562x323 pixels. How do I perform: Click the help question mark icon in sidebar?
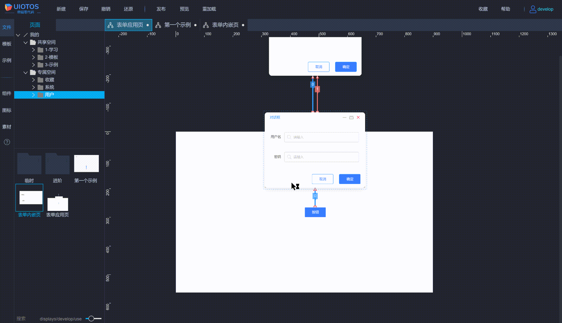point(7,142)
